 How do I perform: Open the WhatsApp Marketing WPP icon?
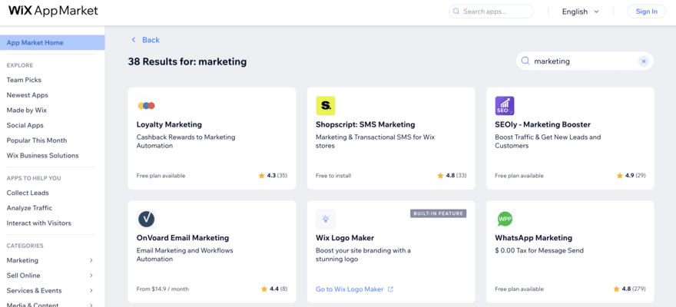click(x=505, y=219)
